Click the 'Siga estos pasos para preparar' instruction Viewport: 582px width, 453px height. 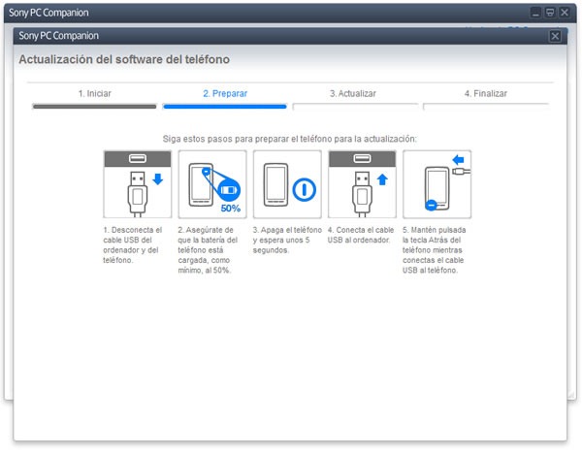click(x=290, y=139)
